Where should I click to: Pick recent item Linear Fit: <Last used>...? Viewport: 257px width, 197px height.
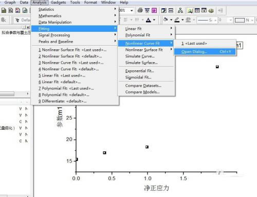click(x=62, y=75)
